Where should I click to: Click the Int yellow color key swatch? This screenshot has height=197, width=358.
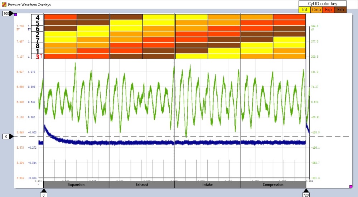coord(305,10)
